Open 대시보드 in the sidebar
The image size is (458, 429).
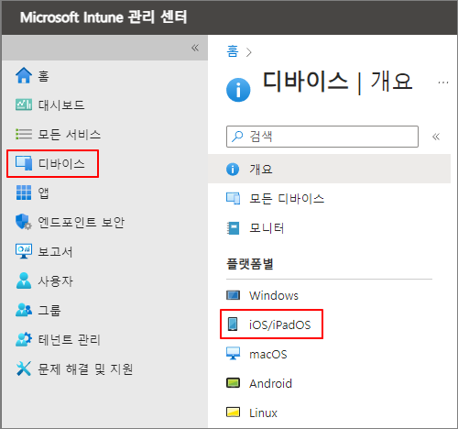61,105
